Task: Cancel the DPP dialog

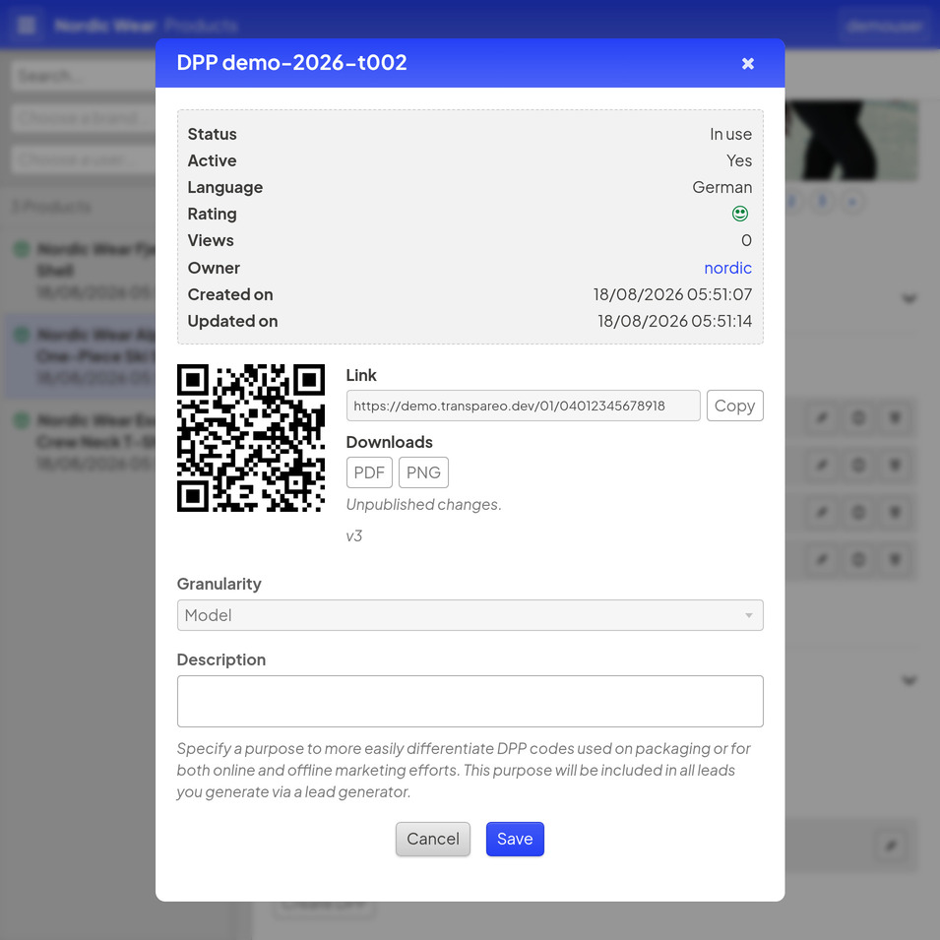Action: 433,839
